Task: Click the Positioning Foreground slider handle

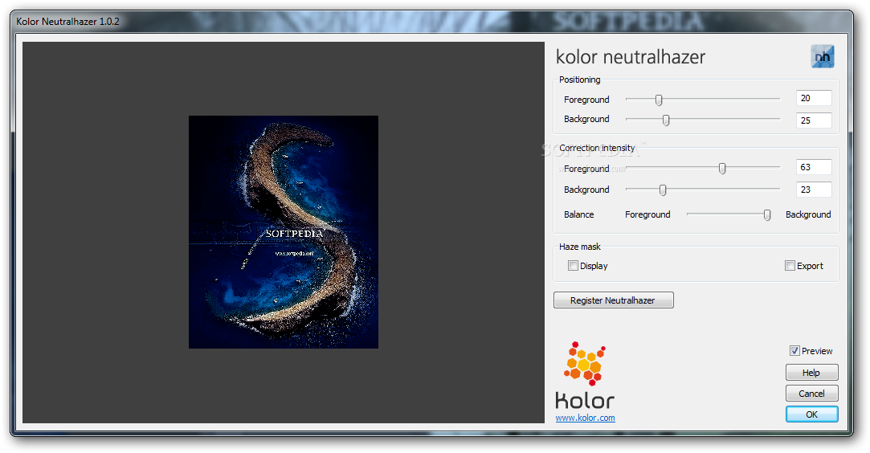Action: coord(659,100)
